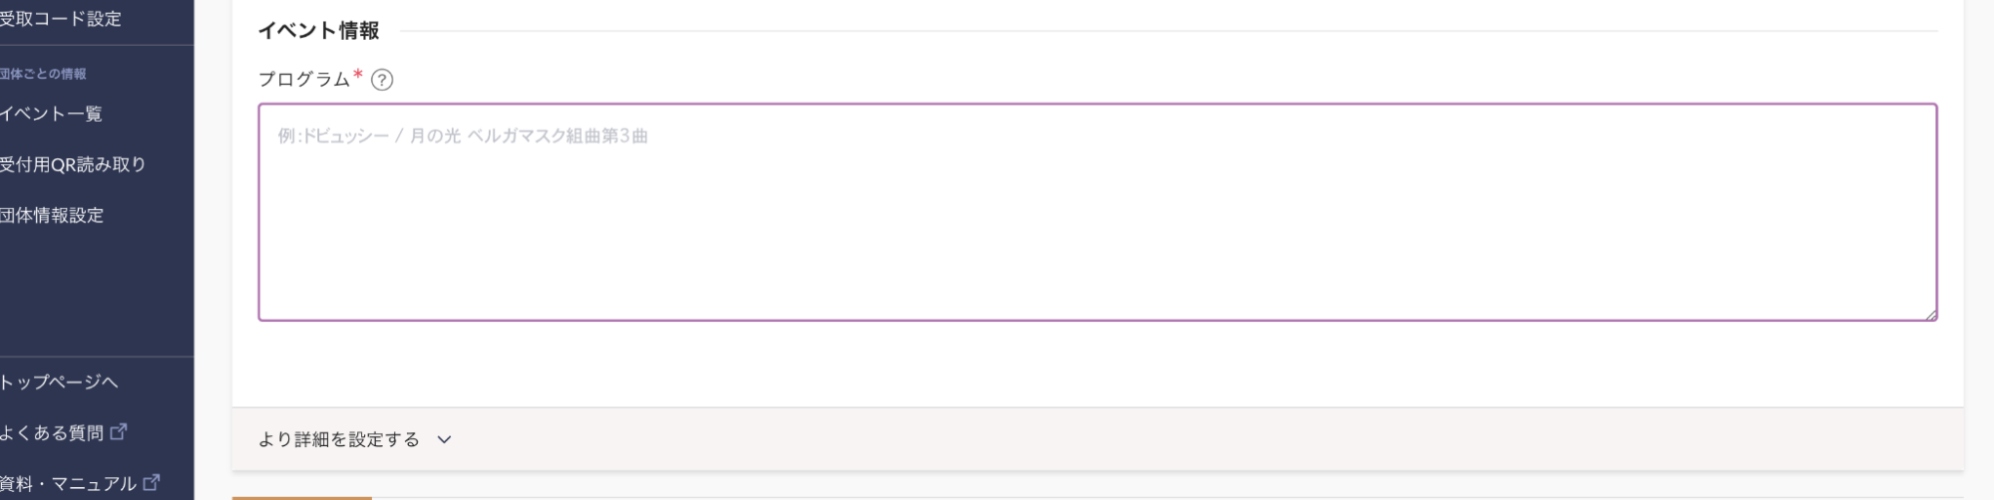
Task: Open イベント一覧 from the sidebar
Action: coord(51,114)
